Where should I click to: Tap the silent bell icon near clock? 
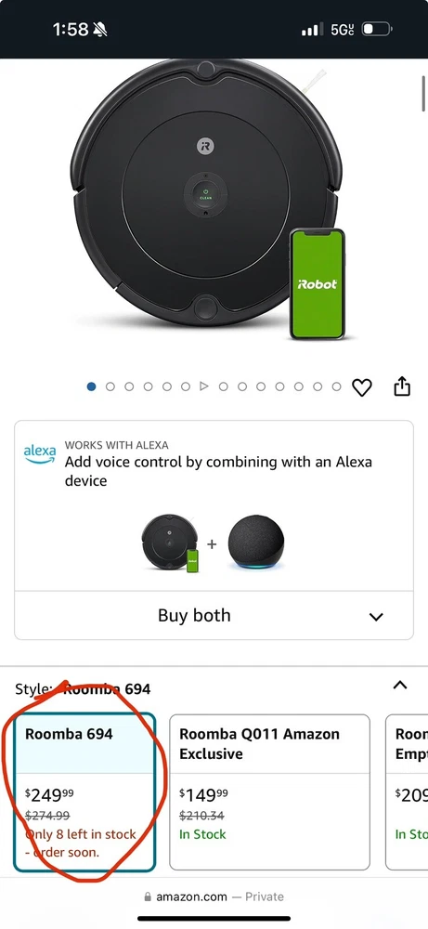click(x=100, y=29)
